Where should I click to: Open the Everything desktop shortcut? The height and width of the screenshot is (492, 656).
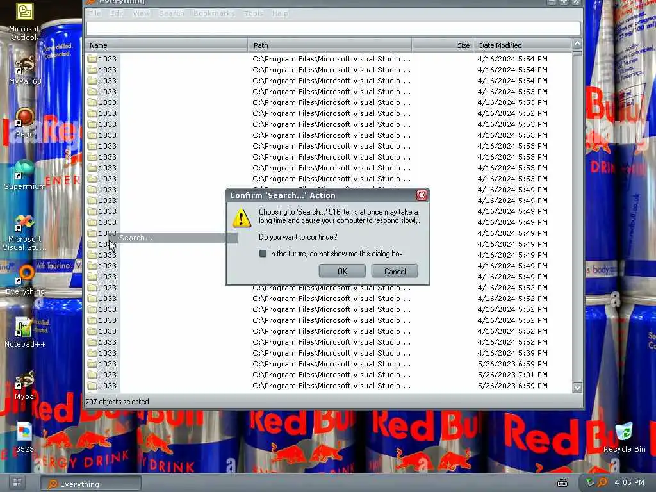coord(25,281)
